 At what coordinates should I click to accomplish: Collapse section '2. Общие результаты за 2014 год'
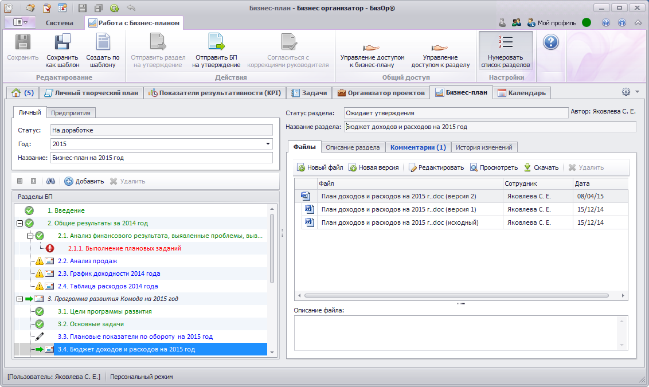click(19, 223)
